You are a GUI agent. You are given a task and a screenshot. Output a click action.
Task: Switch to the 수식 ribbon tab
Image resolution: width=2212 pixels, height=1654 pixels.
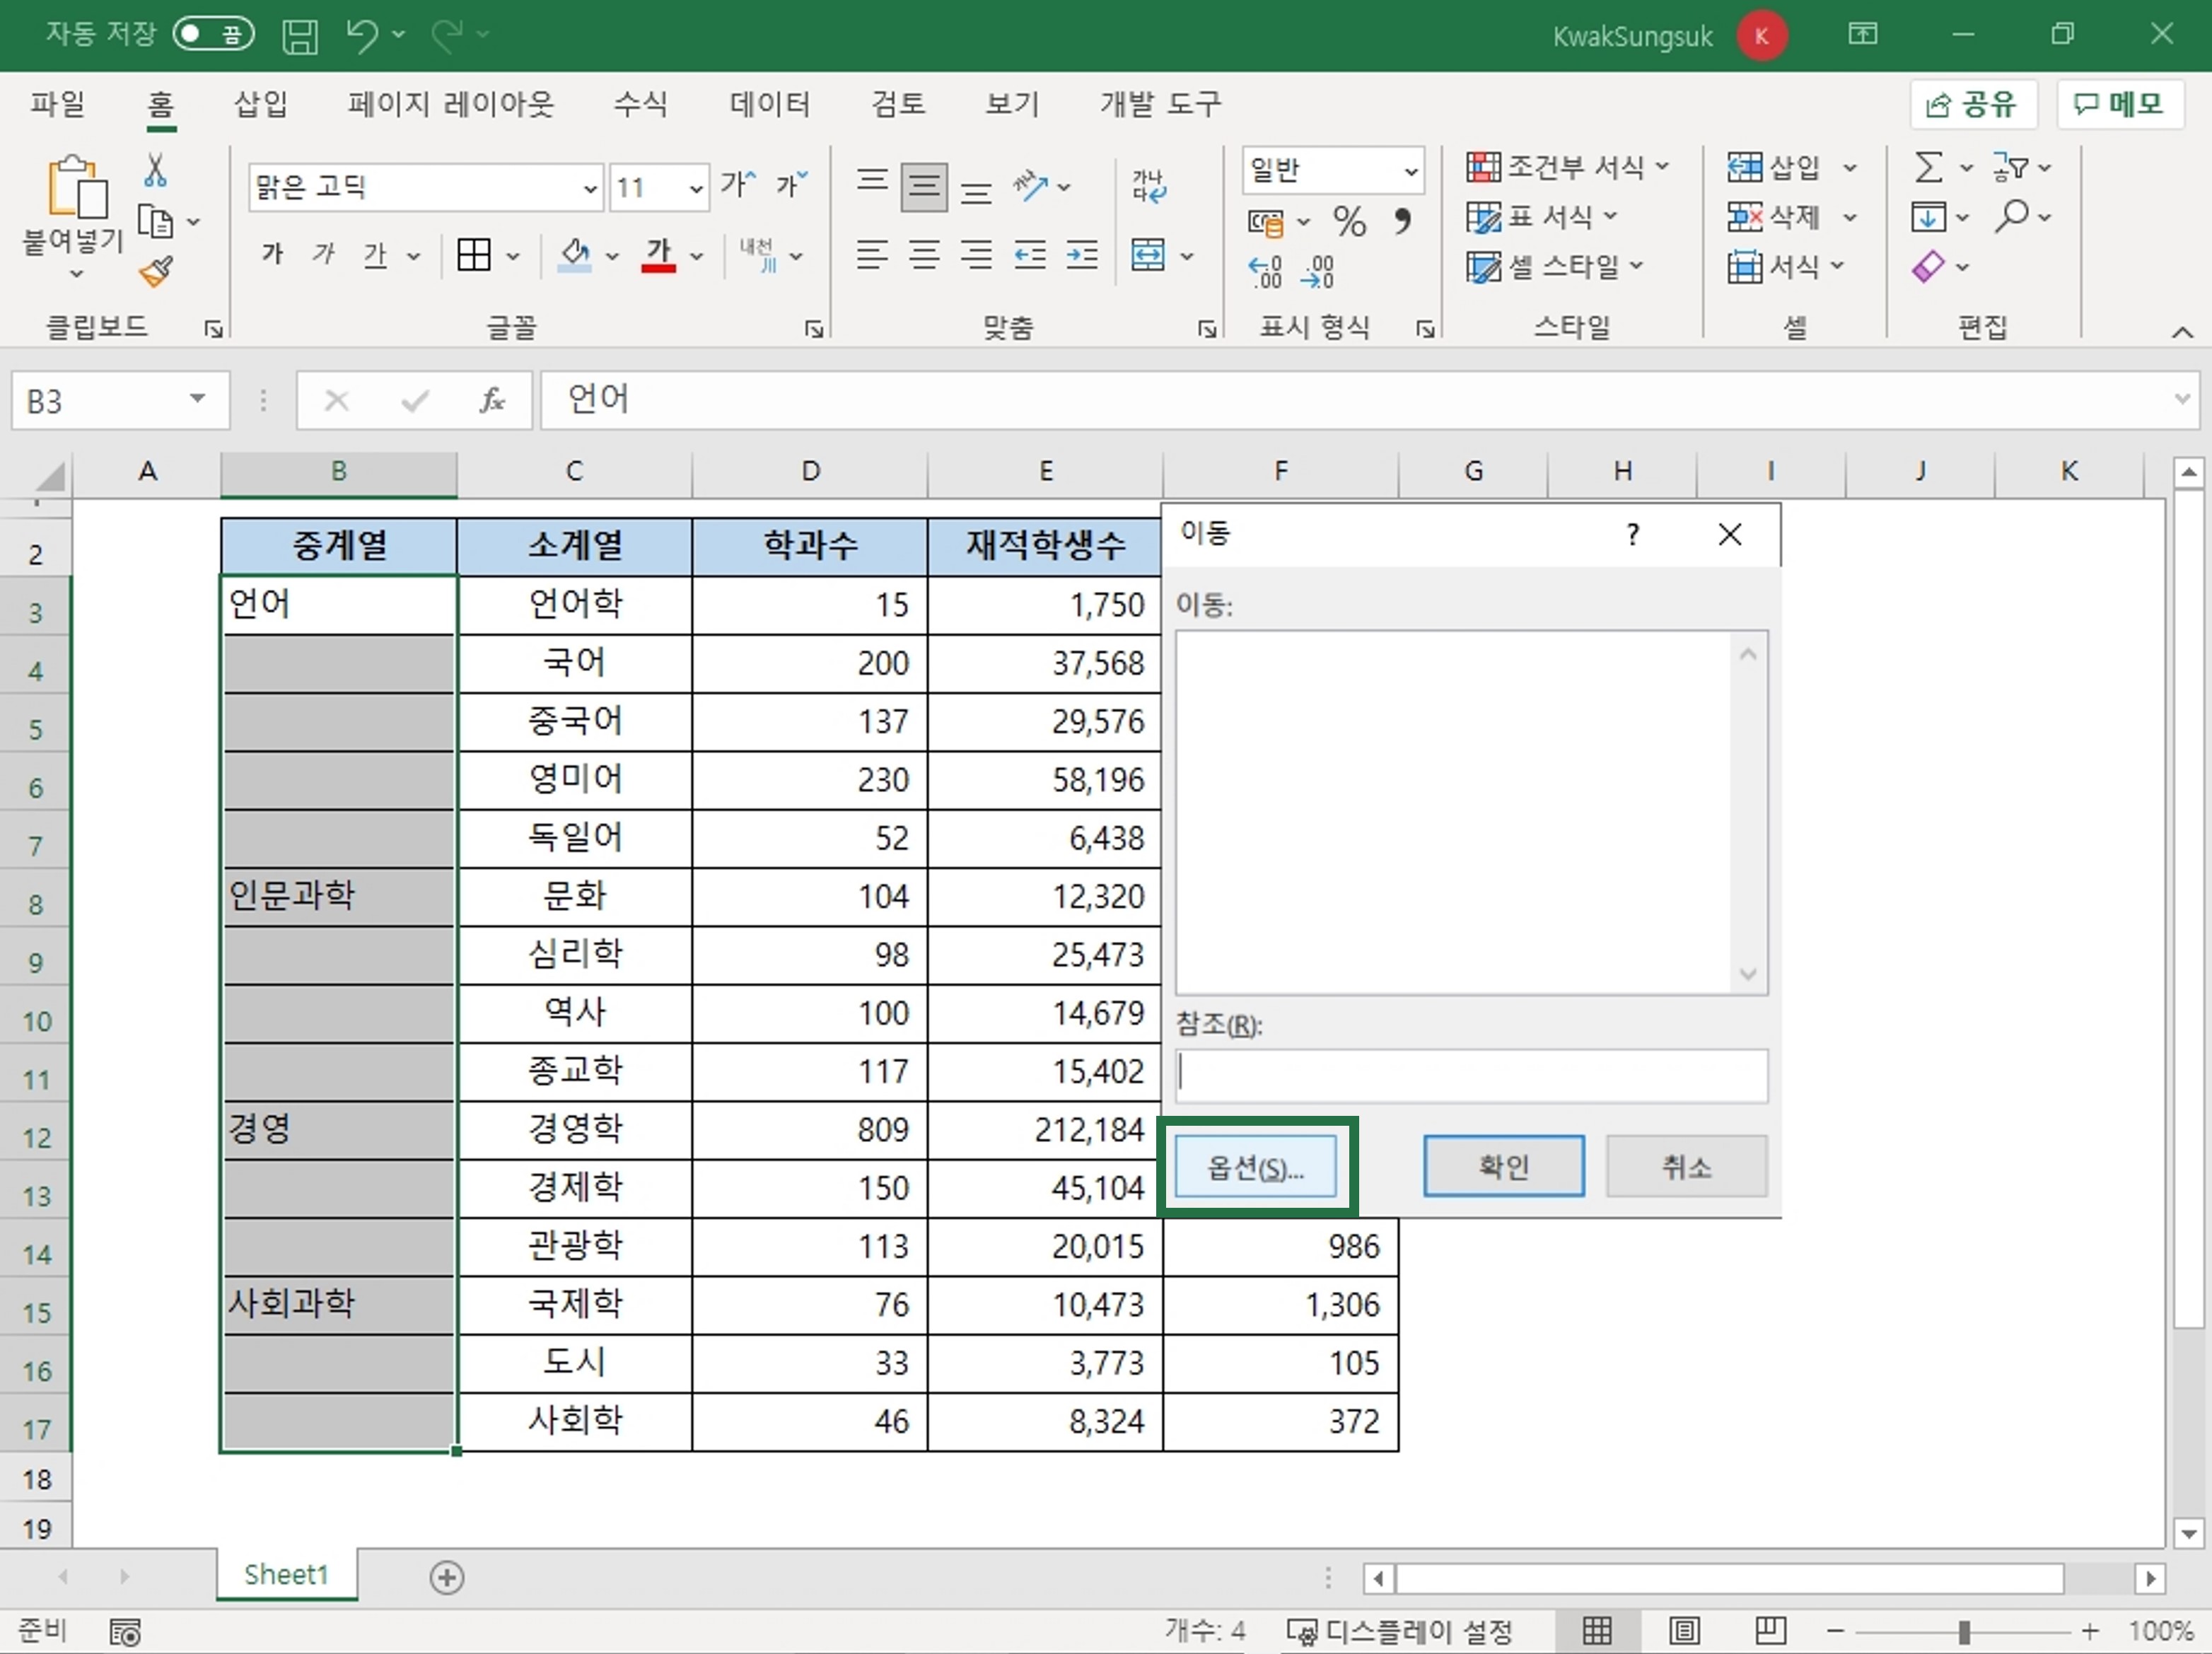[640, 104]
